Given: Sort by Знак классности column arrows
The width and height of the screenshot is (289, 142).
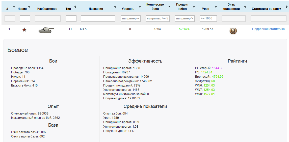Looking at the screenshot, I should click(x=245, y=7).
